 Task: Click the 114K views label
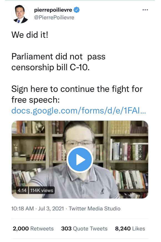(42, 190)
